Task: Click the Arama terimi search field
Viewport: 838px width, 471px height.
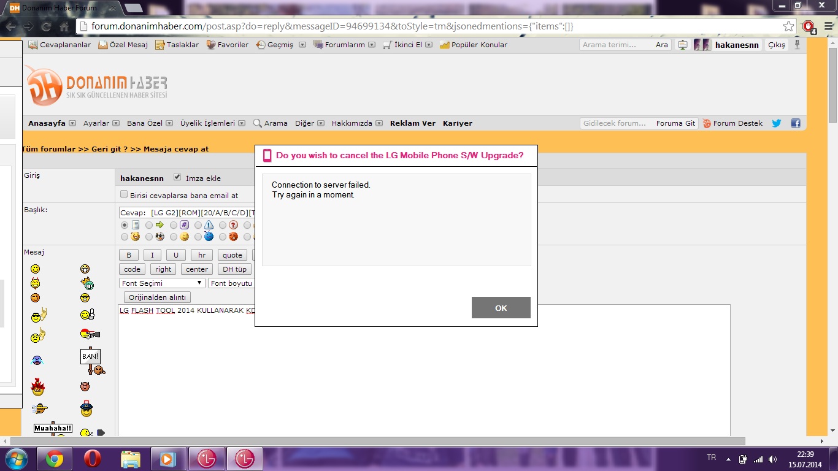Action: click(x=616, y=45)
